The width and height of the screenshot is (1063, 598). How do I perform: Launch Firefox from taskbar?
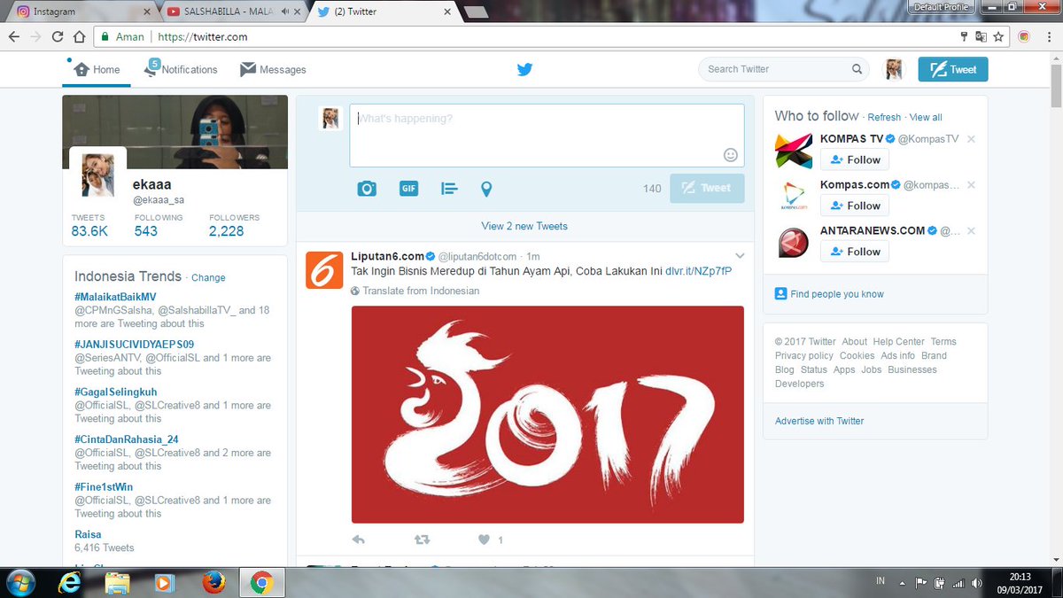tap(213, 582)
